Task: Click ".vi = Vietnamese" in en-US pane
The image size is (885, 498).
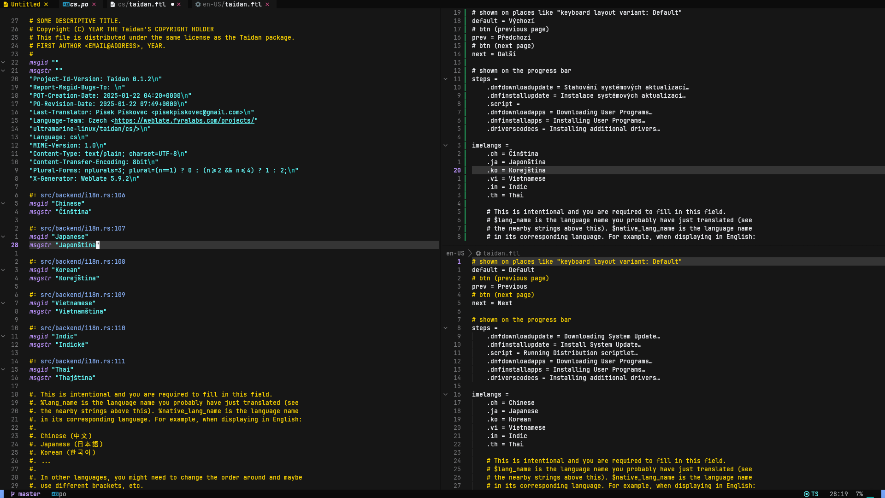Action: (516, 427)
